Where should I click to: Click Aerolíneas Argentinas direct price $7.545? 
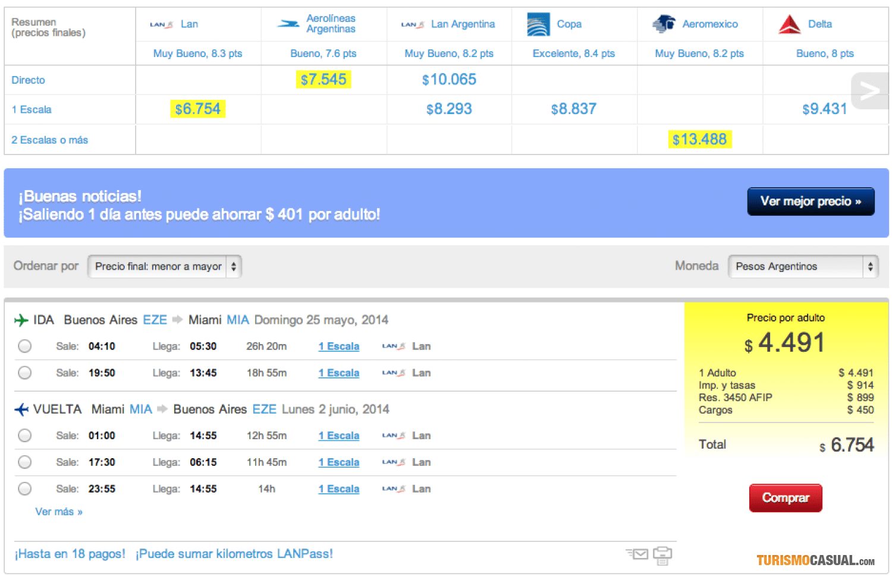coord(323,80)
